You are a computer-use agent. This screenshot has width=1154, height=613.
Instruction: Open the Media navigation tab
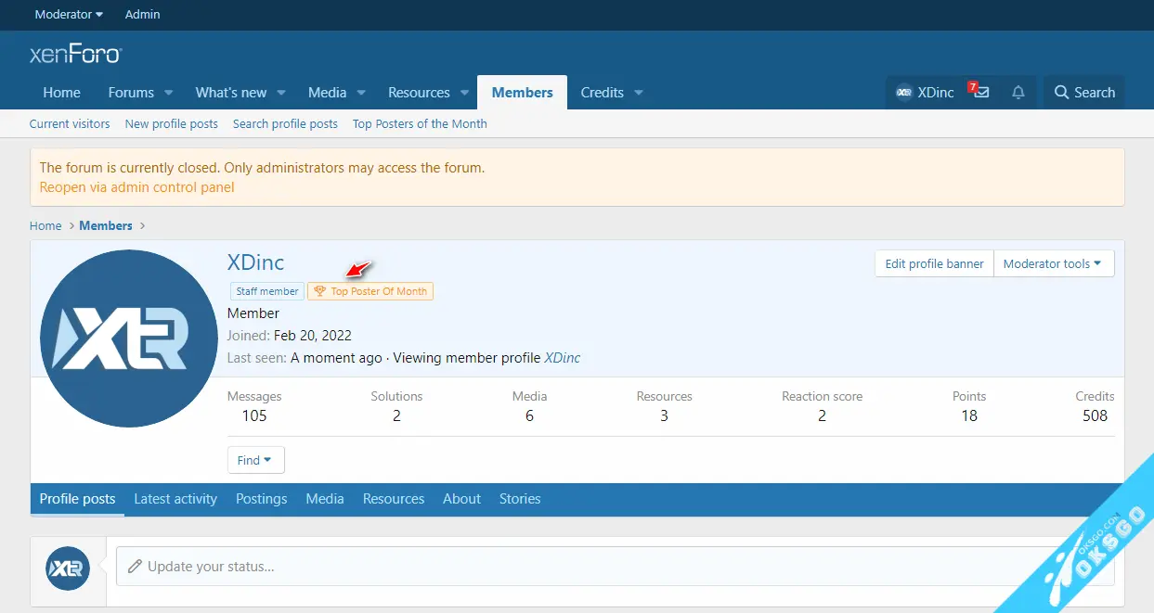[327, 93]
